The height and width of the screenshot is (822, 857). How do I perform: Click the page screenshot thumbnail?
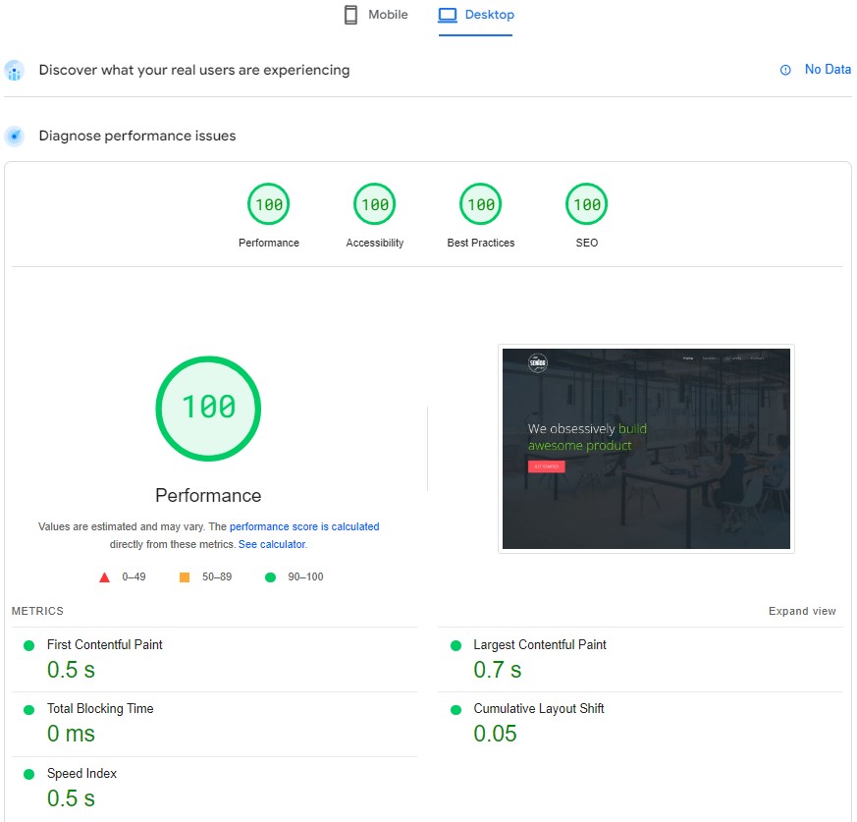pyautogui.click(x=646, y=449)
